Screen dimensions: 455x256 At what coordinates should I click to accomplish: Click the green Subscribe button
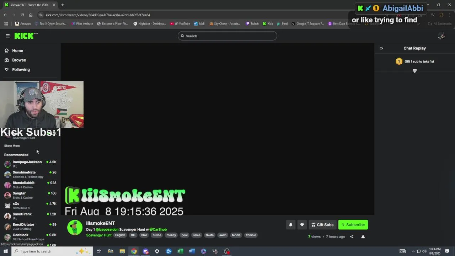[353, 225]
